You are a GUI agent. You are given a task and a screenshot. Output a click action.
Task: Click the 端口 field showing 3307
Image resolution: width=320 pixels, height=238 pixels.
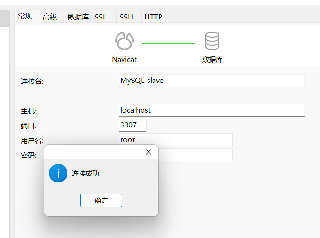[133, 125]
